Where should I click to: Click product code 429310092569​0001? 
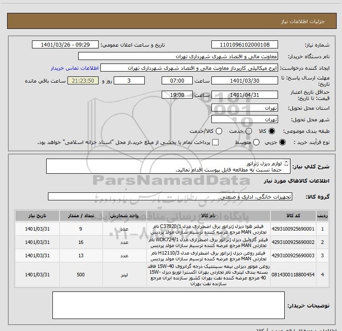tap(293, 229)
